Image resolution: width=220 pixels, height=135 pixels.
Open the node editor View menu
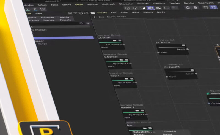tap(124, 12)
